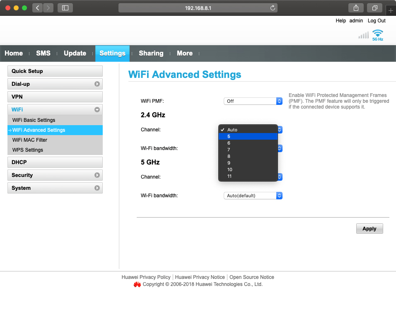The height and width of the screenshot is (322, 396).
Task: Click the Safari sidebar toggle icon
Action: pos(65,8)
